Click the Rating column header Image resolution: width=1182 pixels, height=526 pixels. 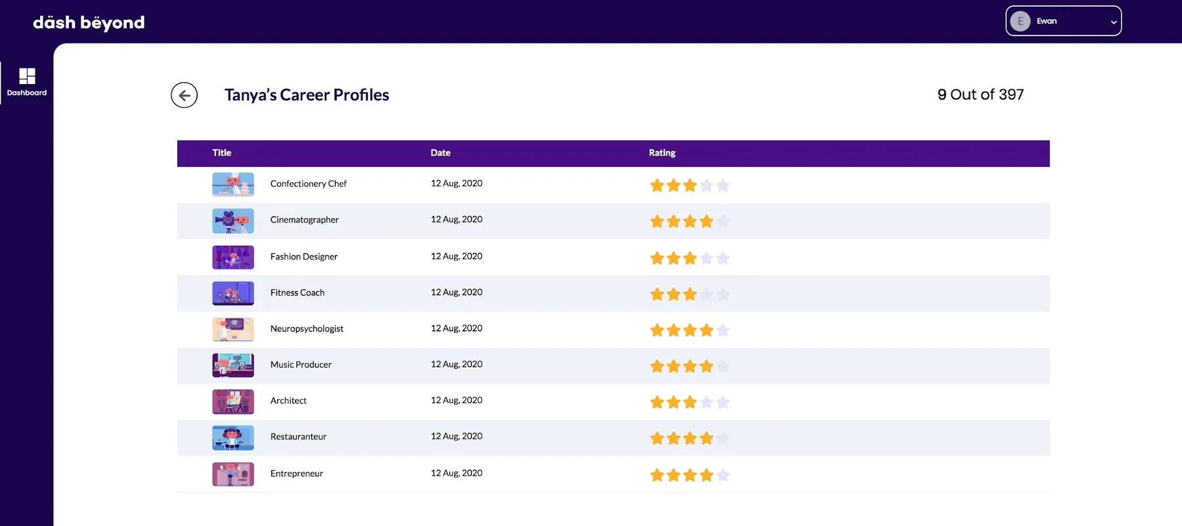[x=662, y=152]
